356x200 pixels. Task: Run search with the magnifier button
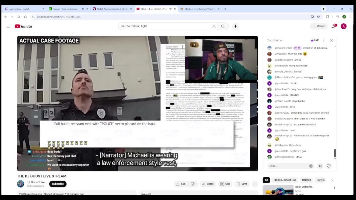pyautogui.click(x=223, y=26)
